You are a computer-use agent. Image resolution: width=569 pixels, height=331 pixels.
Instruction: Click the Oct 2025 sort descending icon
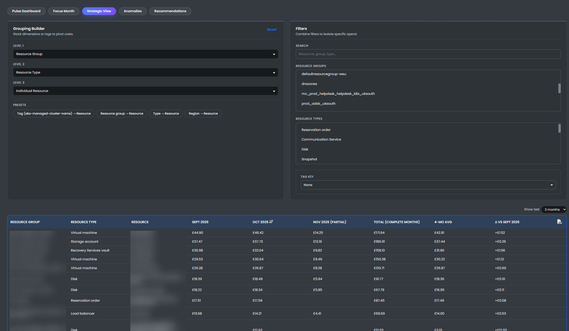271,222
